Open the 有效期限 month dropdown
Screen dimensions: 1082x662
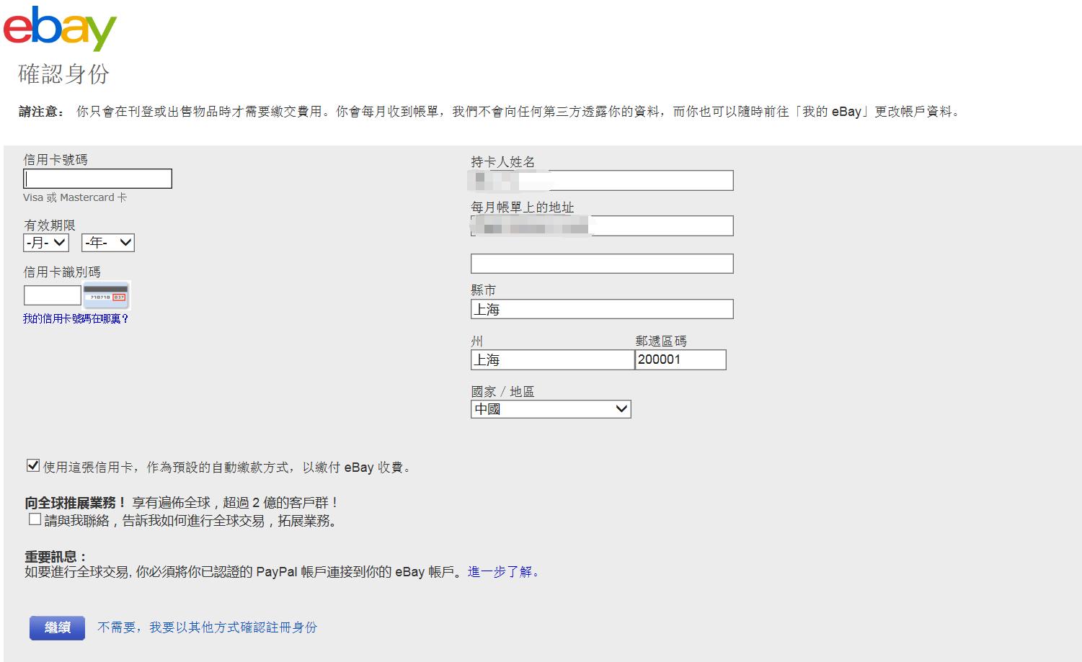click(x=45, y=243)
